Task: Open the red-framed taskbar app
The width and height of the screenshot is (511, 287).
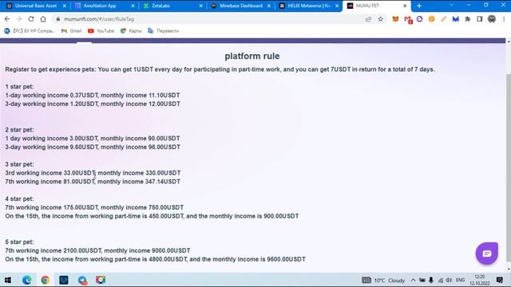Action: 101,280
